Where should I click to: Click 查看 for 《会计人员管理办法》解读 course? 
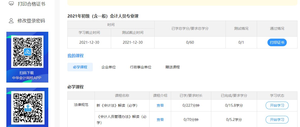coord(160,120)
